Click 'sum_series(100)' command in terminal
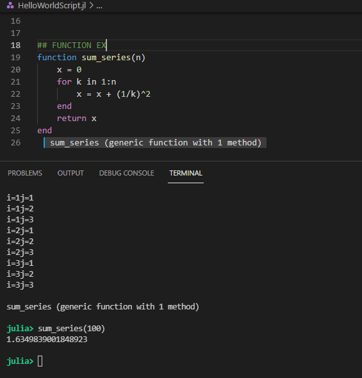 (71, 329)
